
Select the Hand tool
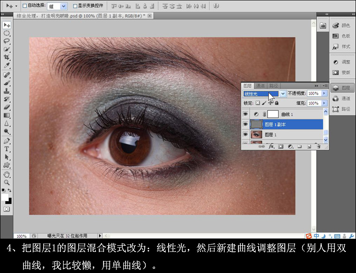7,174
